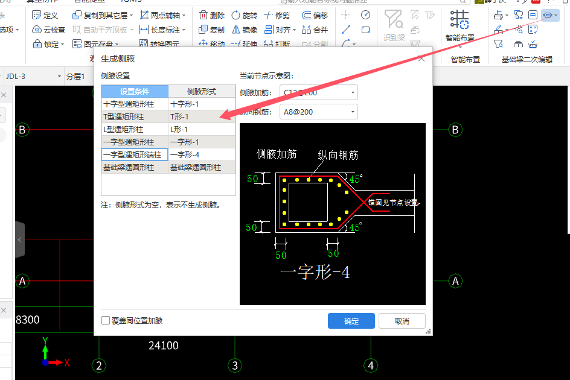Viewport: 570px width, 380px height.
Task: Click right-side axis bubble A
Action: pos(455,281)
